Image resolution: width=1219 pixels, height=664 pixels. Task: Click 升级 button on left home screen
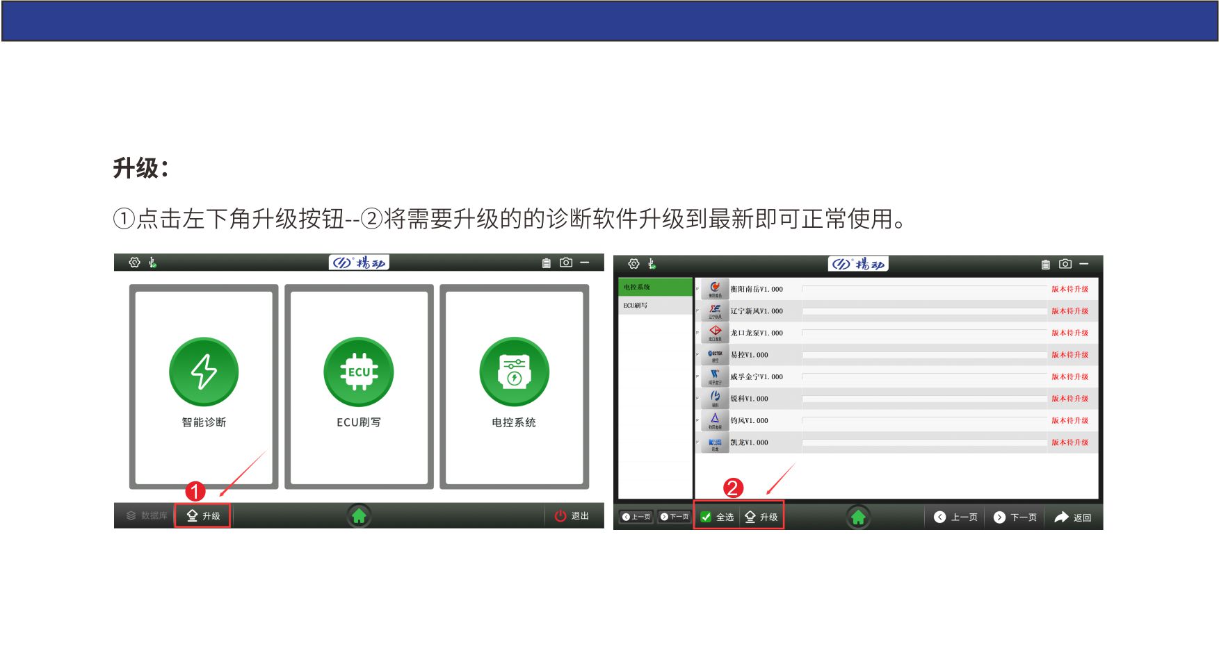(203, 516)
